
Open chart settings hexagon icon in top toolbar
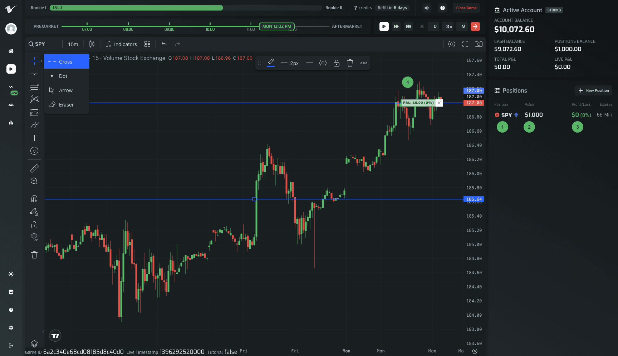click(452, 44)
